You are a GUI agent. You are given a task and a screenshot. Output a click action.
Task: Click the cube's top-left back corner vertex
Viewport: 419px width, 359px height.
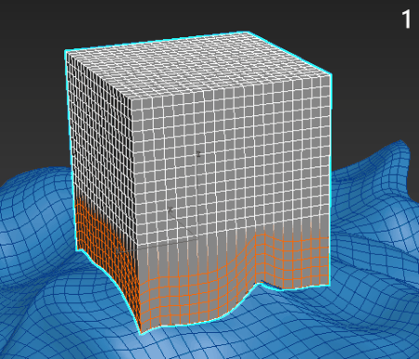[66, 50]
